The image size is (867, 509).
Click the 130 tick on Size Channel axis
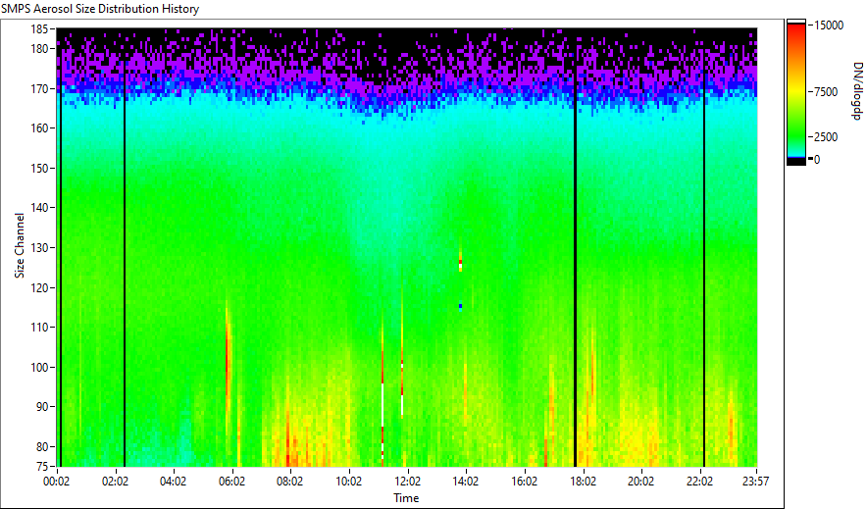tap(40, 247)
